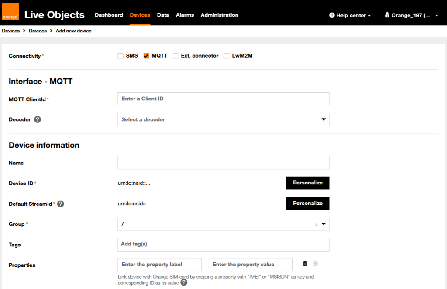Open the Alarms menu item
Image resolution: width=447 pixels, height=289 pixels.
point(185,15)
